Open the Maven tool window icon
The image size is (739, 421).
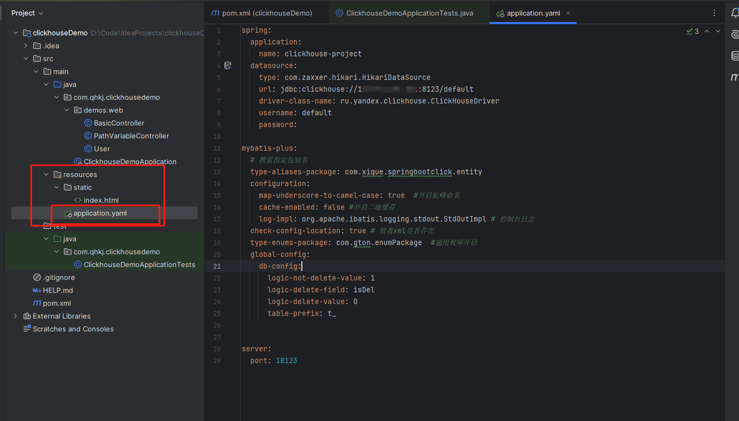tap(735, 77)
